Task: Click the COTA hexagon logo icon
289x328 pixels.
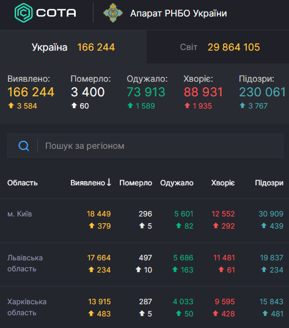Action: coord(23,13)
